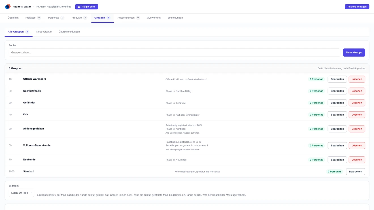This screenshot has height=210, width=374.
Task: Click the Offener Warenkorb group name
Action: click(x=35, y=79)
